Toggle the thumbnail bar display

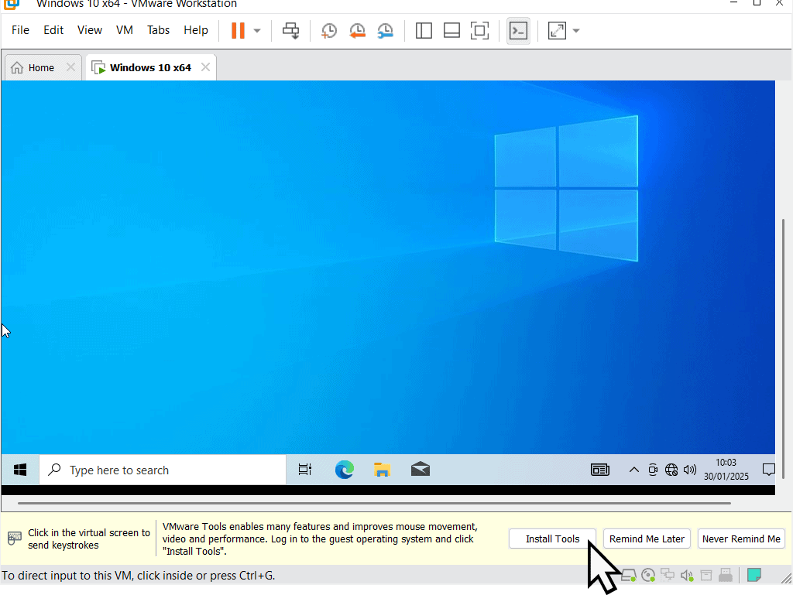click(x=451, y=31)
